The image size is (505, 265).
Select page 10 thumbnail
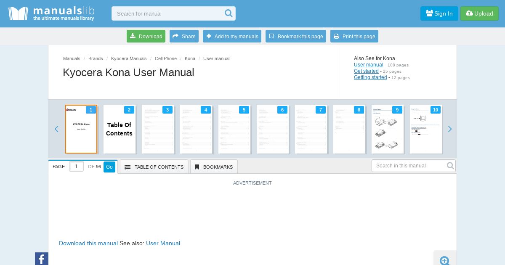(x=426, y=129)
